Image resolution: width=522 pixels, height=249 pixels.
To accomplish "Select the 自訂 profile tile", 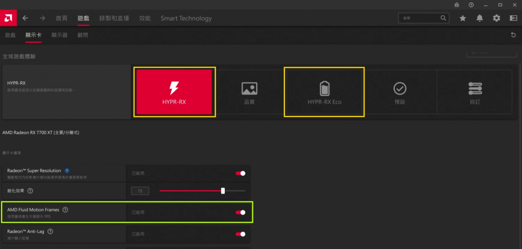I will (475, 92).
